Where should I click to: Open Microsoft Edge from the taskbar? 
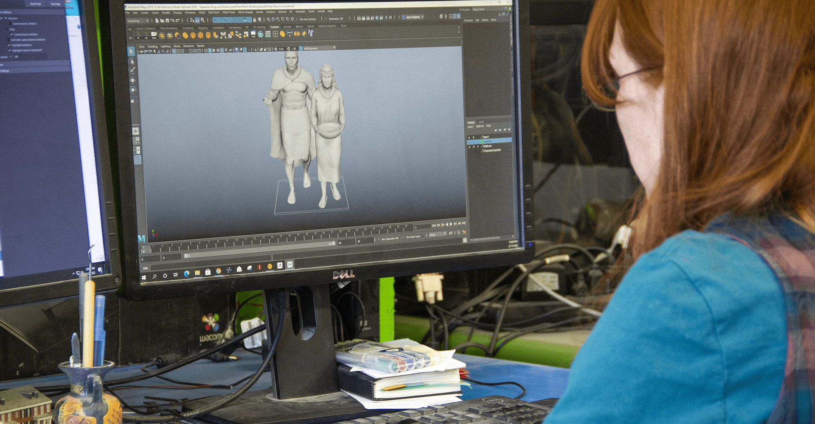(x=186, y=274)
